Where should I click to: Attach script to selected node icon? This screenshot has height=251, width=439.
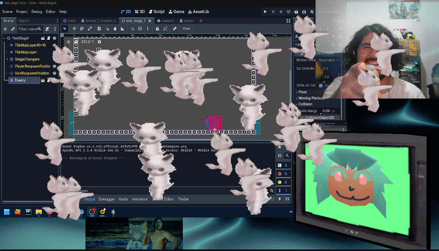tap(48, 29)
